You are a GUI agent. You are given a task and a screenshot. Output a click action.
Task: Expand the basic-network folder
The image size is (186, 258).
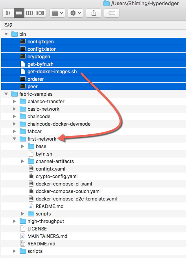coord(15,109)
